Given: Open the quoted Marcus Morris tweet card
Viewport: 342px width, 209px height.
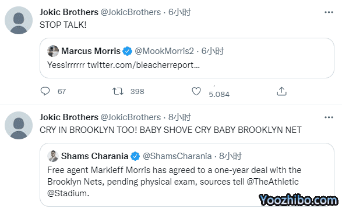Looking at the screenshot, I should [x=187, y=58].
